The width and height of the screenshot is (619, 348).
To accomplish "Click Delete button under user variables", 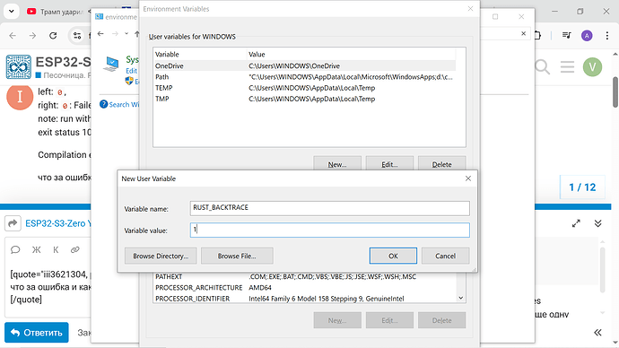I will click(441, 164).
